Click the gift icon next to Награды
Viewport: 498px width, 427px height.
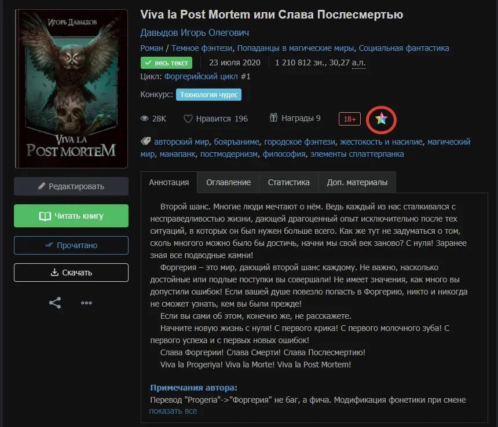pos(273,117)
